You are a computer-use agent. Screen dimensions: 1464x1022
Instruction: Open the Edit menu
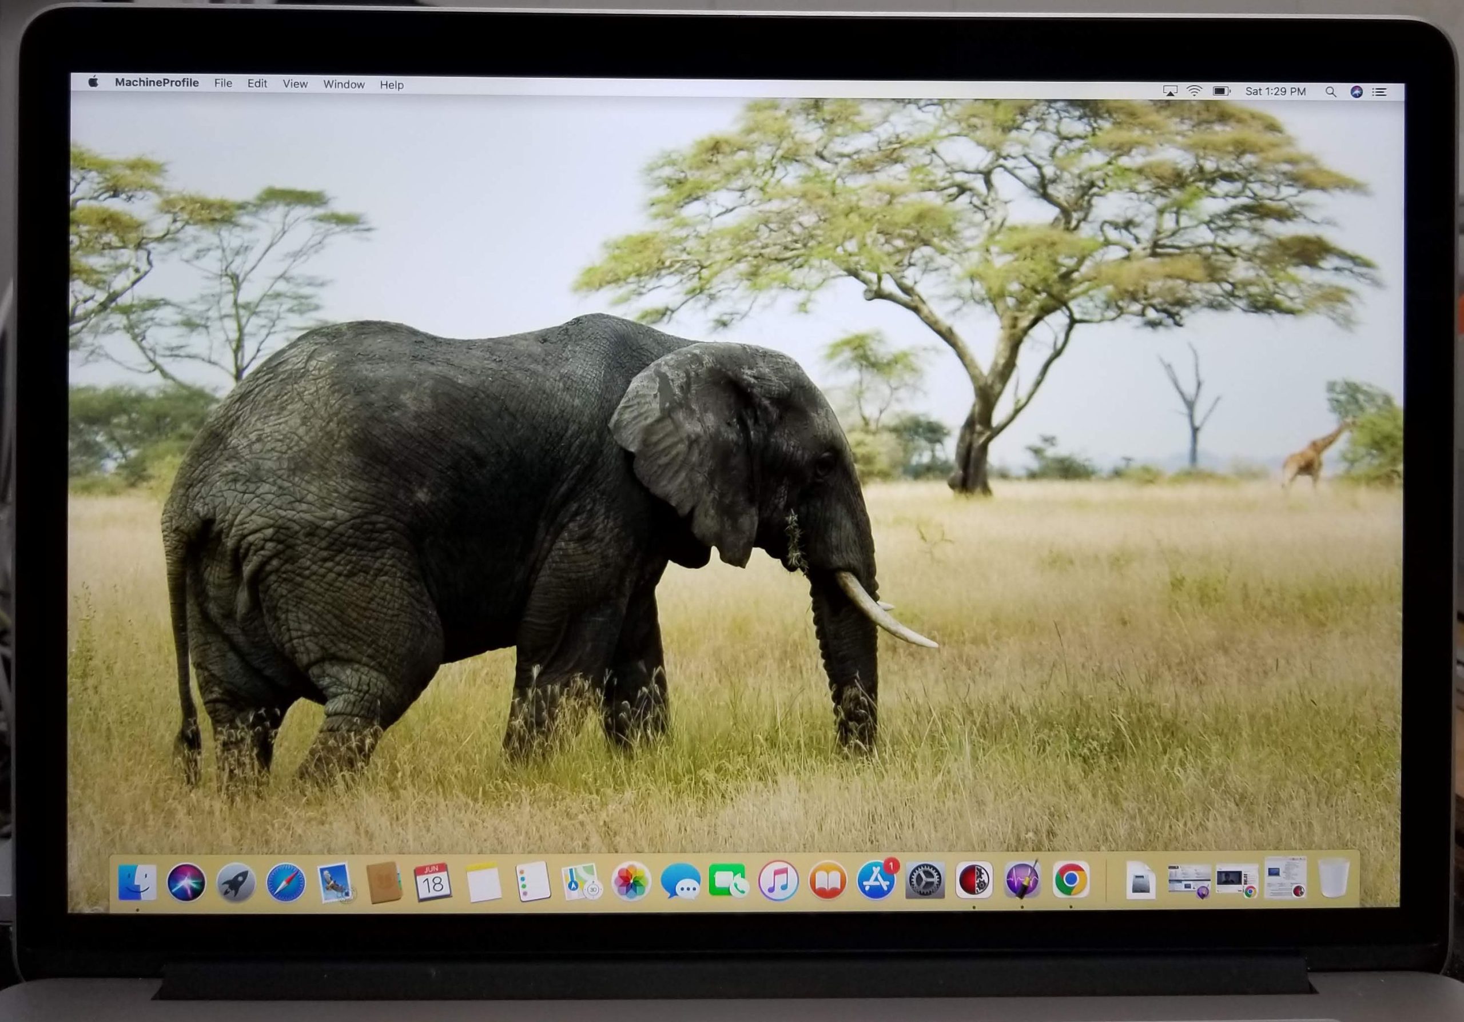pos(257,83)
